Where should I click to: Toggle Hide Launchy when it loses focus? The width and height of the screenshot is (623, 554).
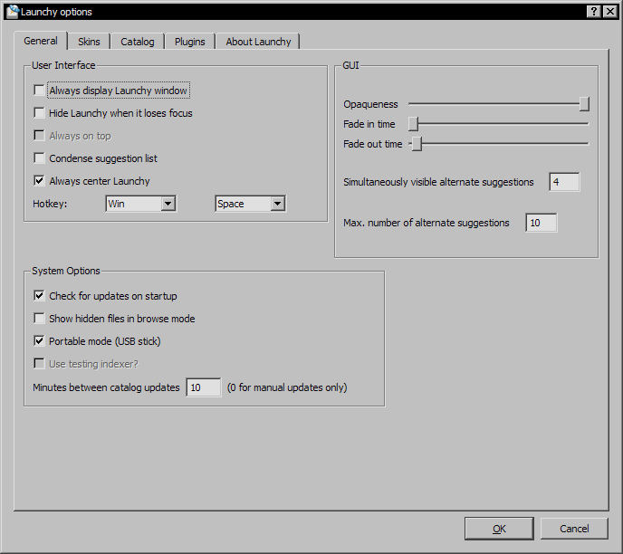pyautogui.click(x=39, y=113)
